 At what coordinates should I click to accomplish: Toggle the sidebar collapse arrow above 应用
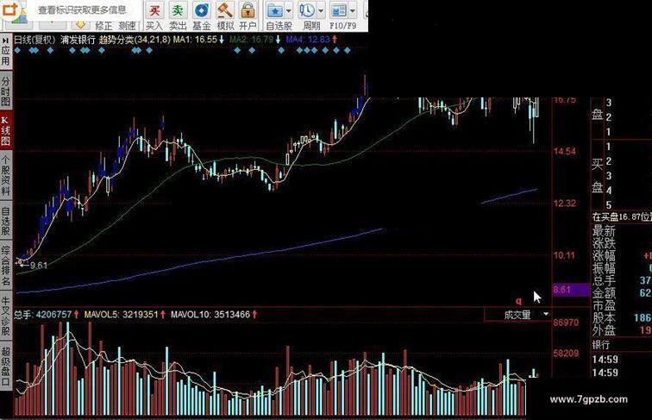click(x=5, y=41)
